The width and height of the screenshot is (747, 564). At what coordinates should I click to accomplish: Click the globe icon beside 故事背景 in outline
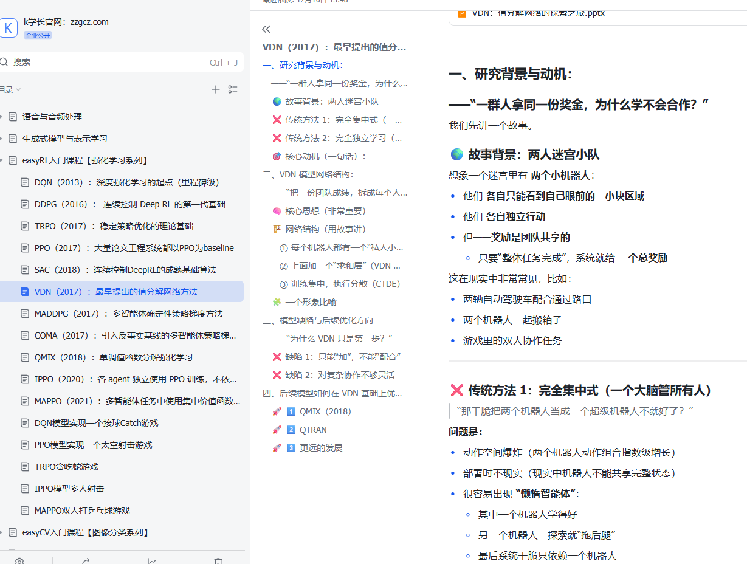(x=277, y=101)
